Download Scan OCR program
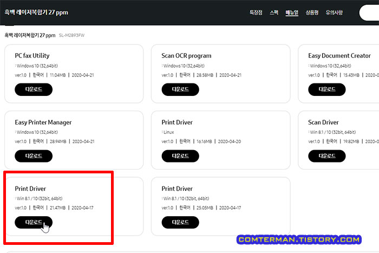The height and width of the screenshot is (253, 379). [x=180, y=89]
